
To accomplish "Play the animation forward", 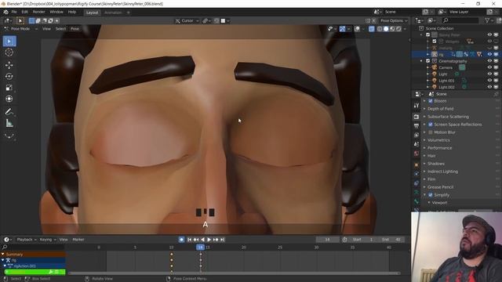I will (209, 240).
